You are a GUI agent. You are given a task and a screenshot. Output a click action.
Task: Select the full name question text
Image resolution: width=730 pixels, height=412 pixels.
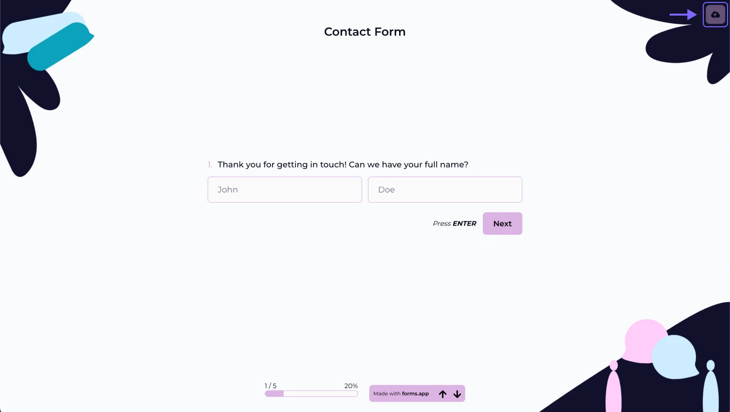pyautogui.click(x=343, y=165)
